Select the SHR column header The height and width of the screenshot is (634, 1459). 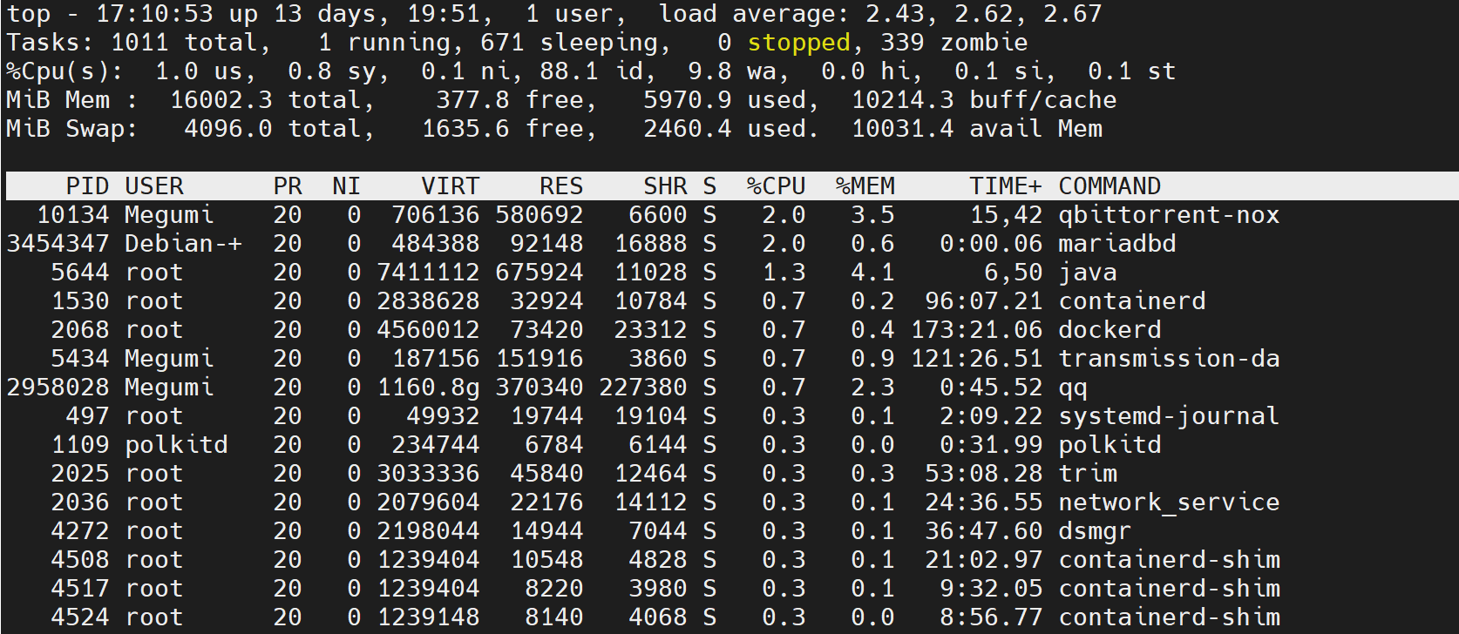(665, 186)
